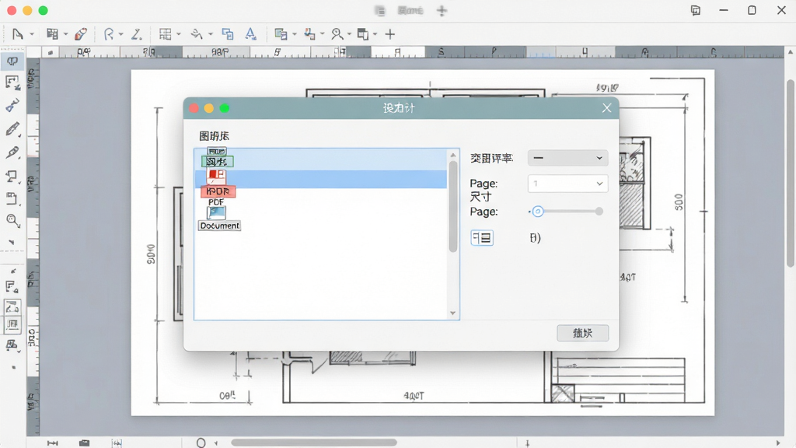Expand the arrow beside the paint fill icon

322,34
